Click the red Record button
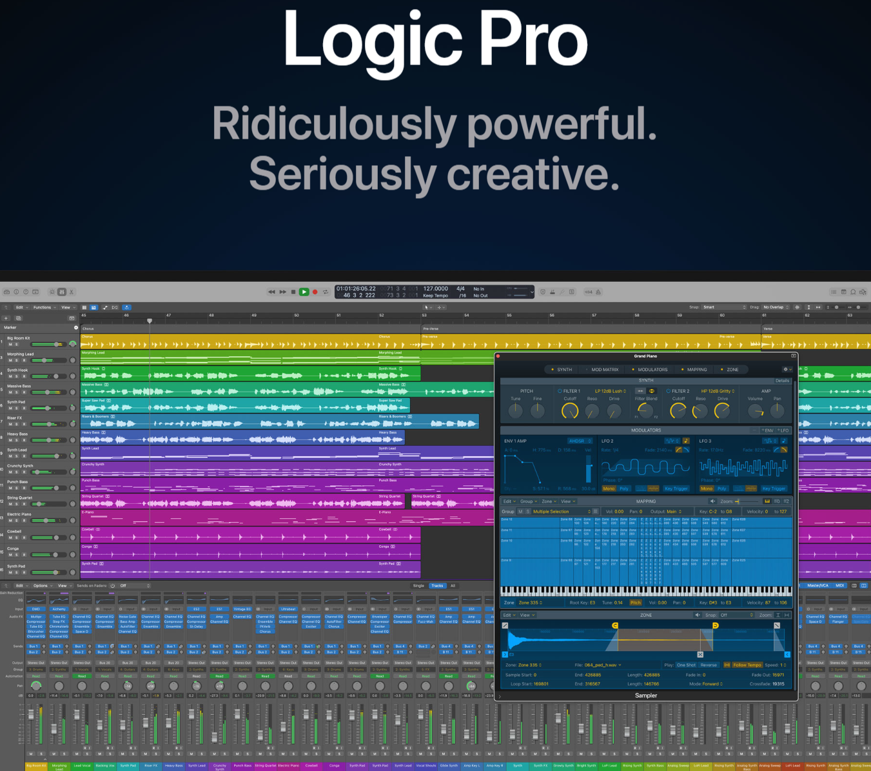 point(315,292)
